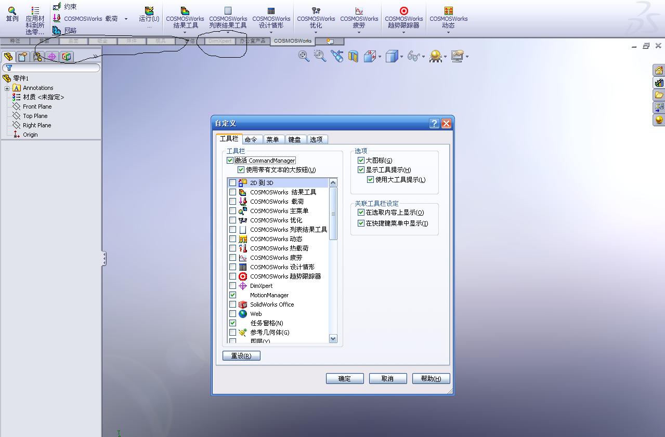Toggle 在选取内容上显示(O) checkbox
665x437 pixels.
tap(361, 213)
